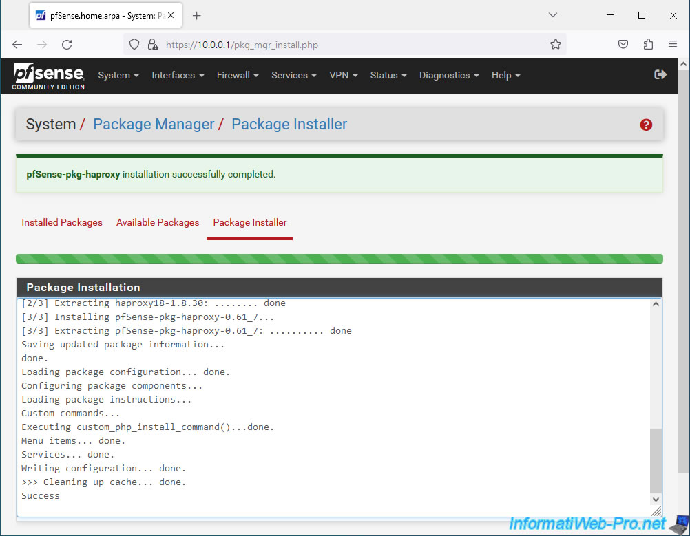Open a new browser tab with plus
Screen dimensions: 690x536
tap(197, 16)
